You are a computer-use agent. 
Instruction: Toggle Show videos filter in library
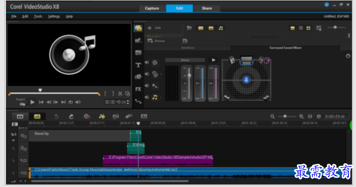click(x=200, y=28)
